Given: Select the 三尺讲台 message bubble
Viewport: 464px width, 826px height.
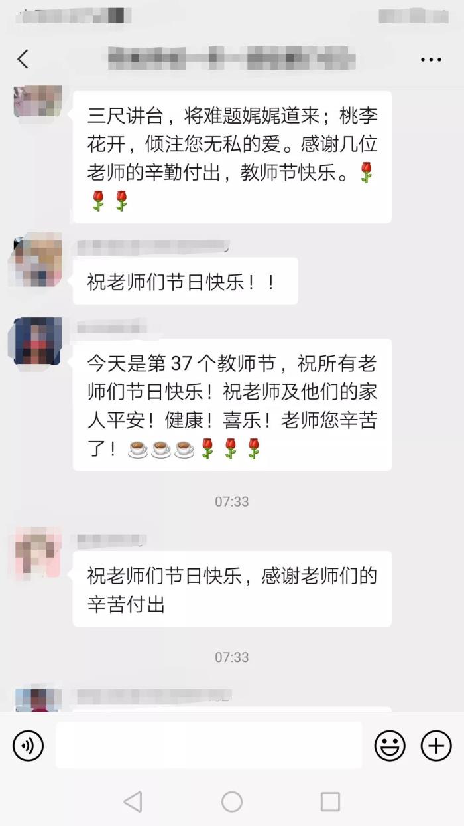Looking at the screenshot, I should pyautogui.click(x=232, y=157).
